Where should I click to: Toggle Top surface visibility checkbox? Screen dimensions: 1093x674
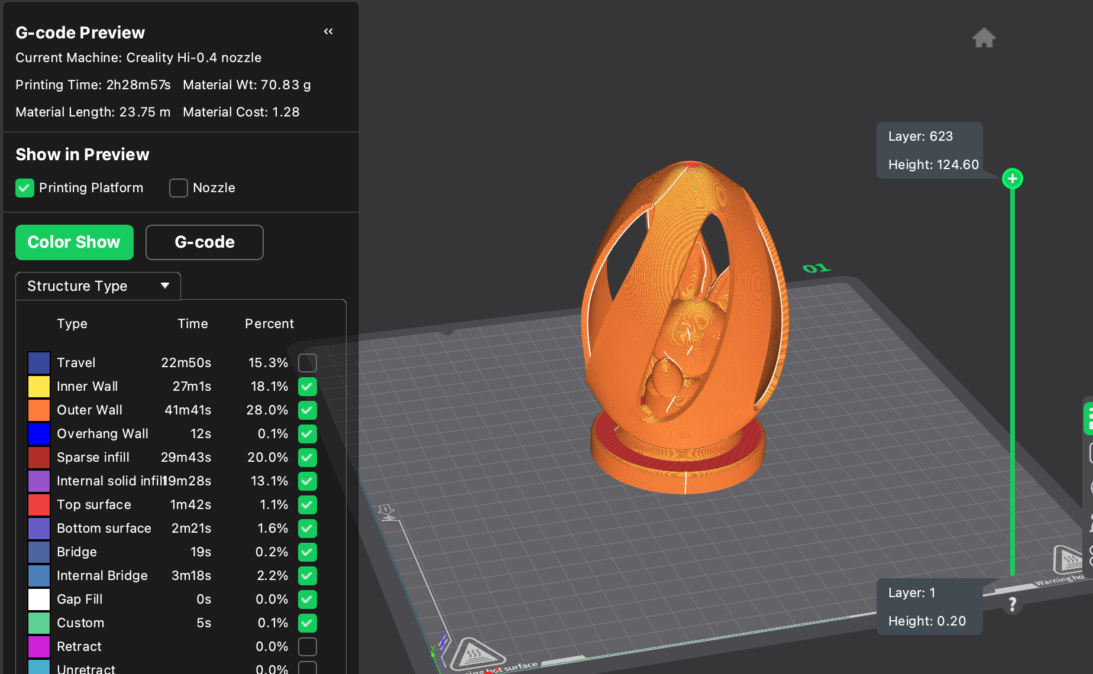coord(308,505)
